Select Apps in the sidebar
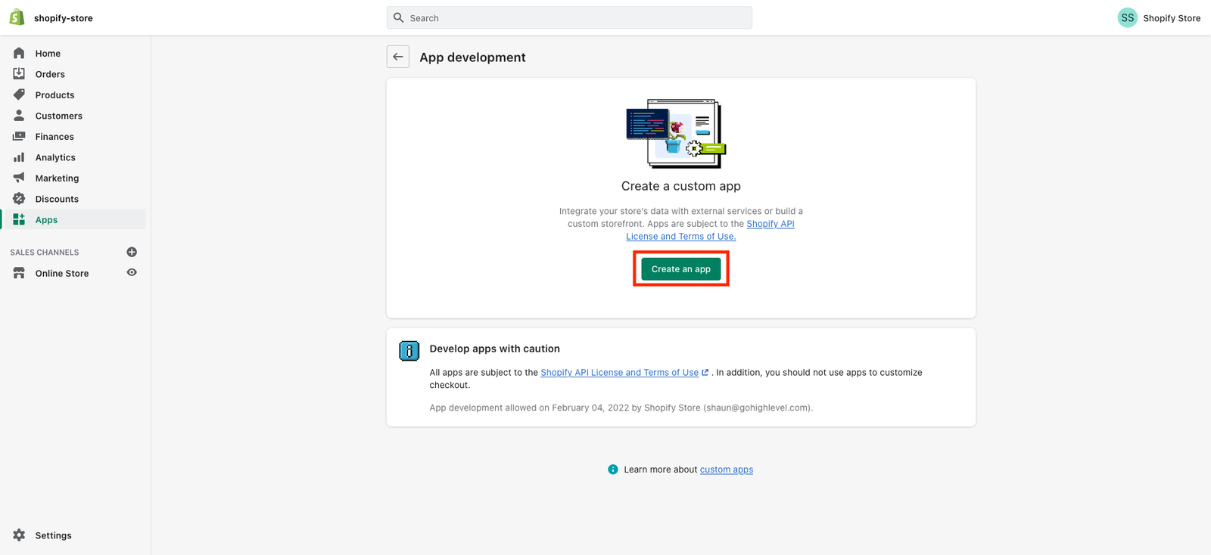This screenshot has height=555, width=1211. coord(46,220)
